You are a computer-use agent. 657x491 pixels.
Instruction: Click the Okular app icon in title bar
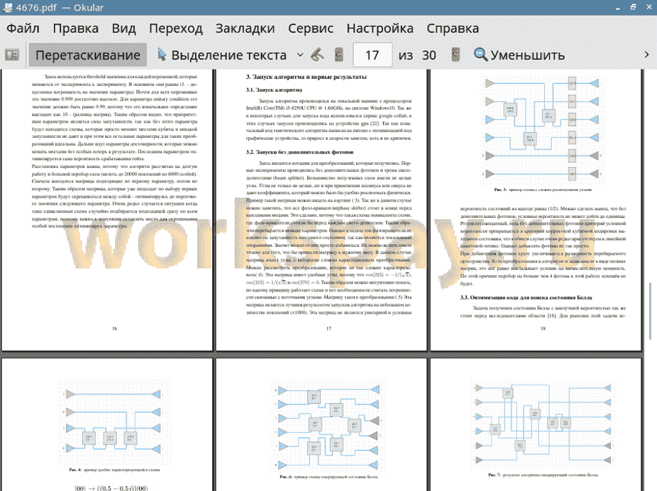click(7, 7)
